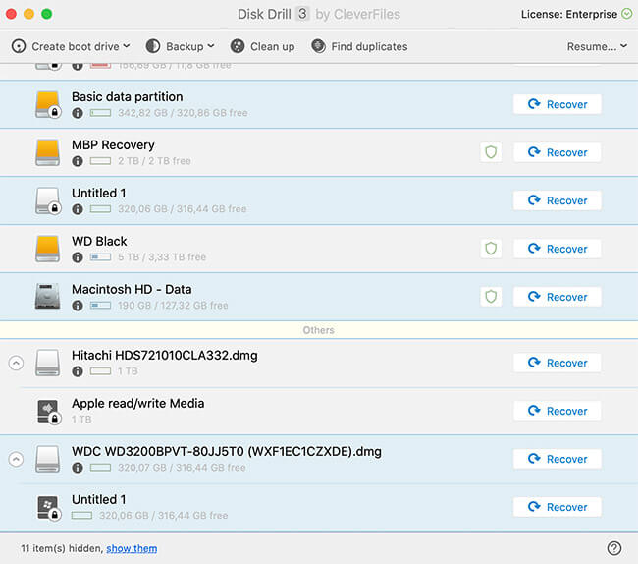Recover the Untitled 1 partition under WDC image
638x564 pixels.
coord(558,507)
